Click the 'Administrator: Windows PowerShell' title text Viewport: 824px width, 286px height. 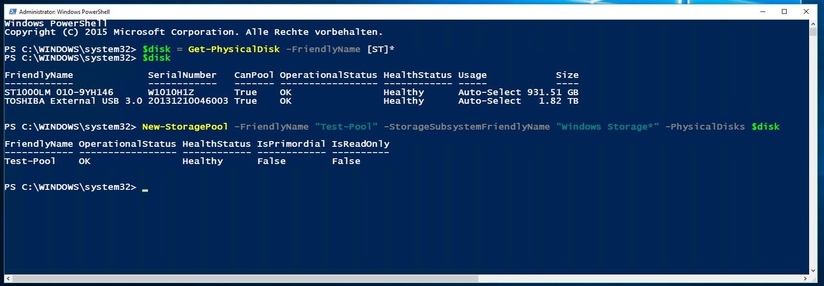click(64, 12)
